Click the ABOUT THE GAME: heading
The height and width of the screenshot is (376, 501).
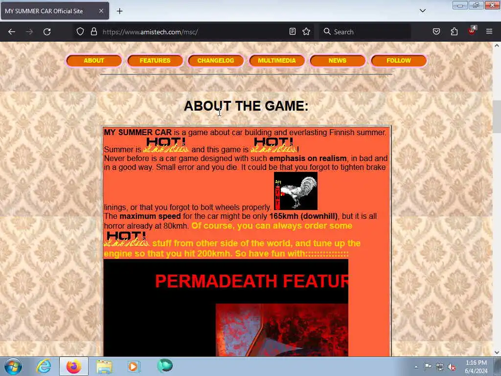[x=246, y=106]
